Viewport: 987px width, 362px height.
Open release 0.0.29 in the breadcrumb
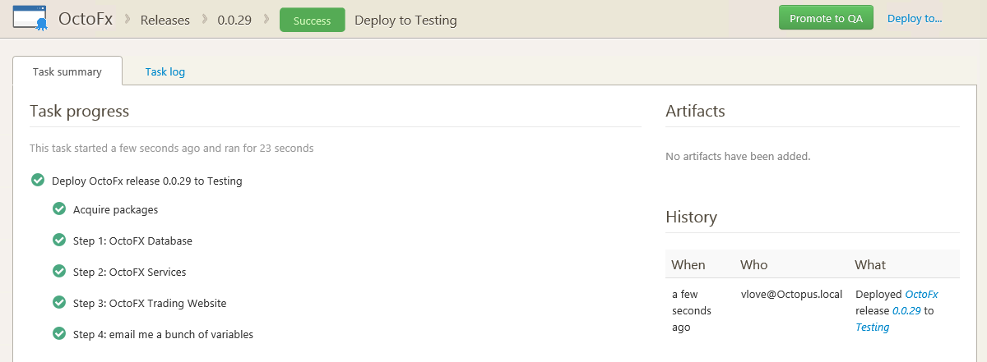tap(234, 20)
